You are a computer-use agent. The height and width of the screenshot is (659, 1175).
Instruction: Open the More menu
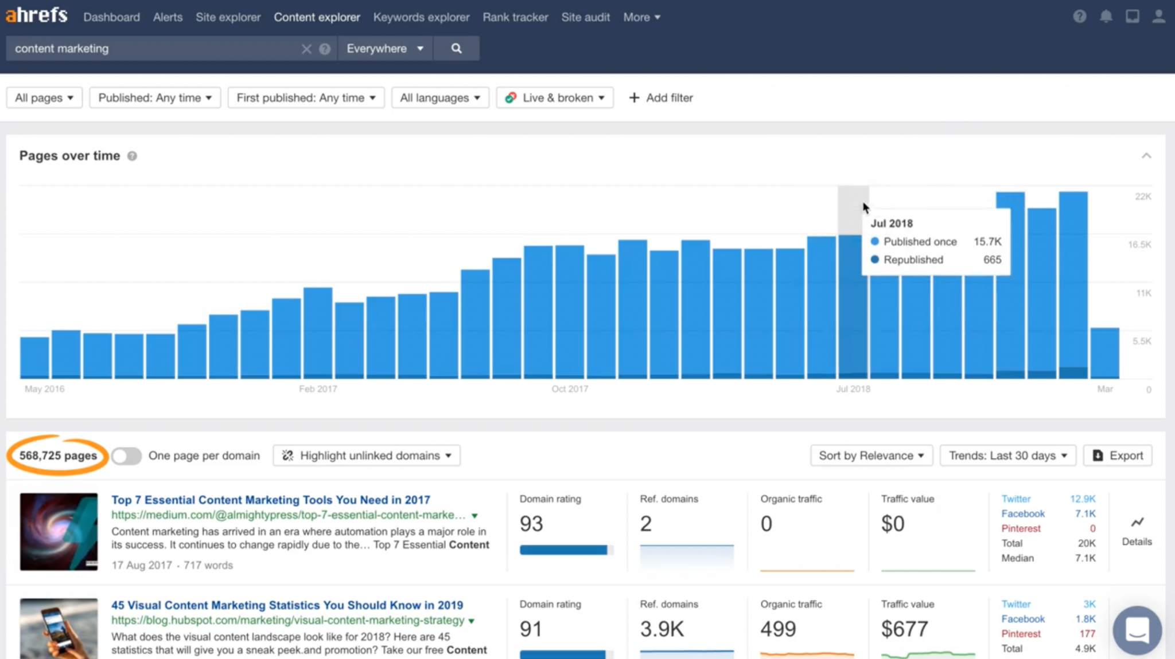click(641, 17)
